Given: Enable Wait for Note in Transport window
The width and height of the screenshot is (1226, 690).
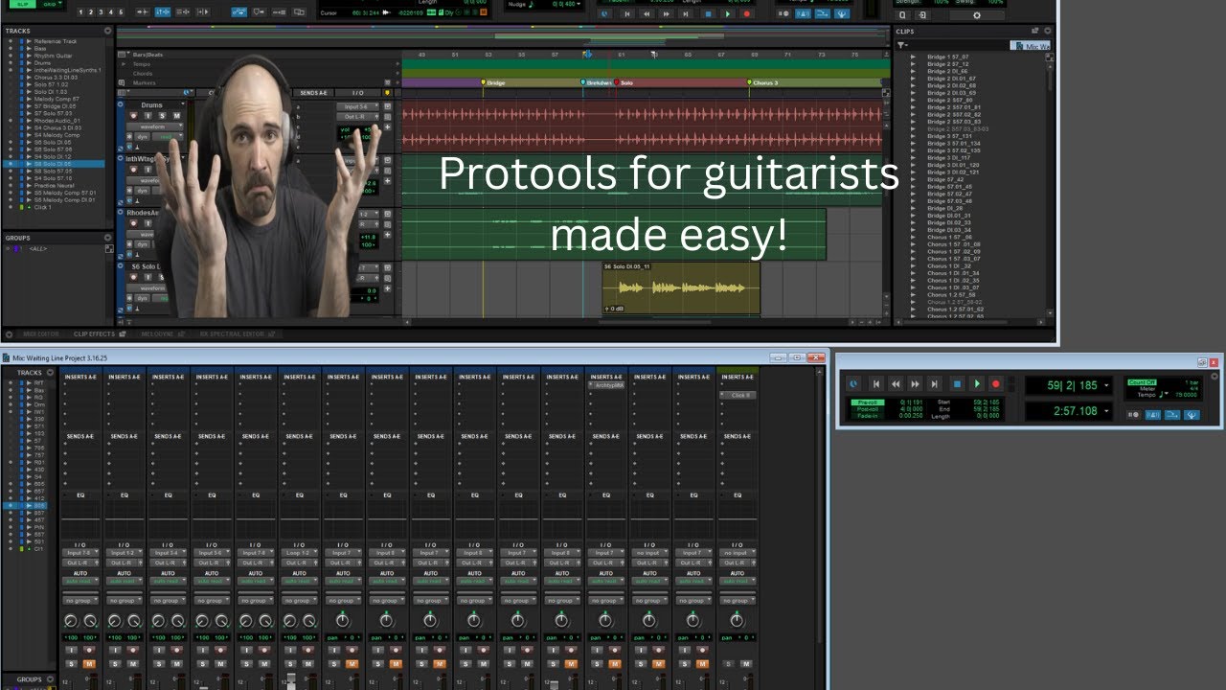Looking at the screenshot, I should [x=1133, y=415].
